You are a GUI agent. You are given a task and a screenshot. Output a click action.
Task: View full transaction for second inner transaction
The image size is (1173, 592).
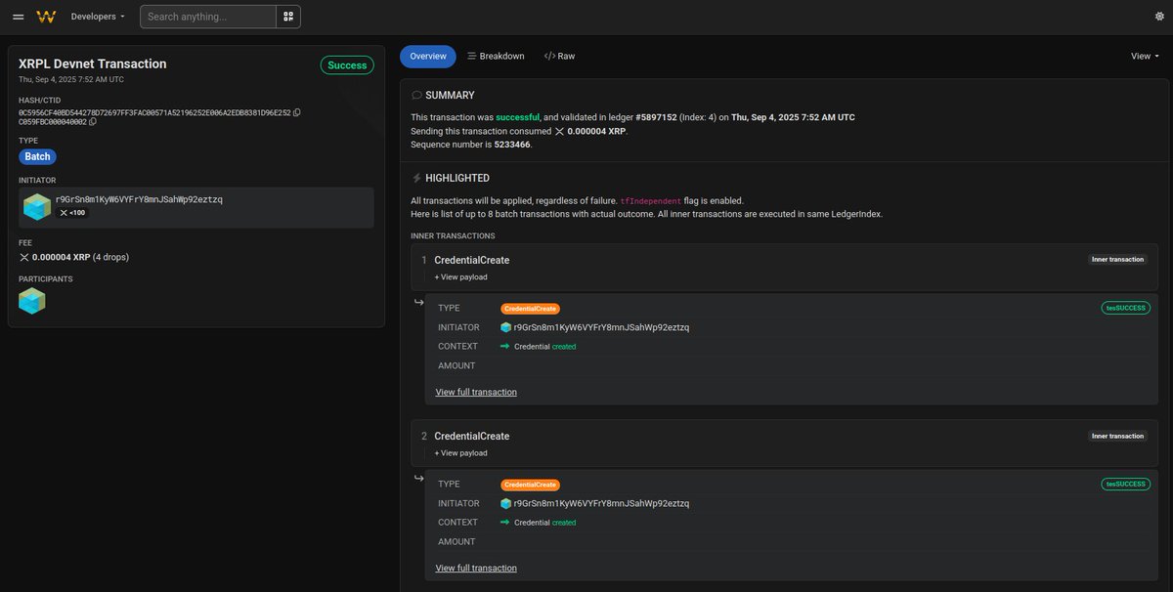[x=476, y=568]
